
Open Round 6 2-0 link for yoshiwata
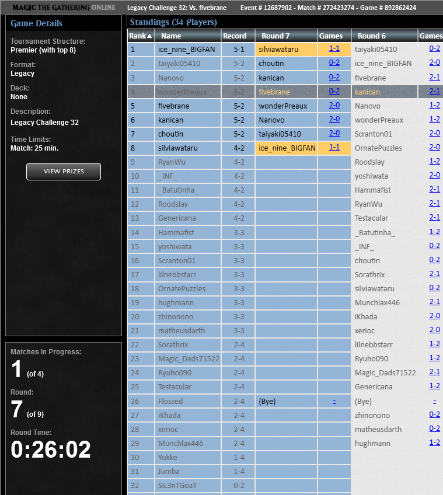tap(434, 175)
